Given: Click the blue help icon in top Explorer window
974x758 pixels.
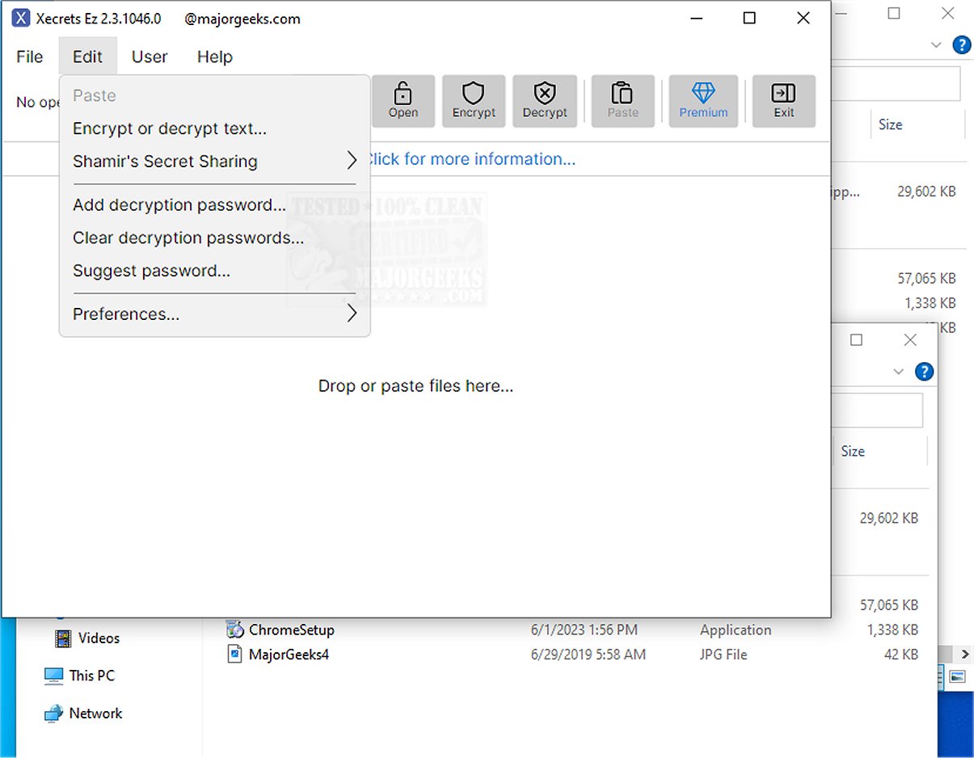Looking at the screenshot, I should pos(961,45).
